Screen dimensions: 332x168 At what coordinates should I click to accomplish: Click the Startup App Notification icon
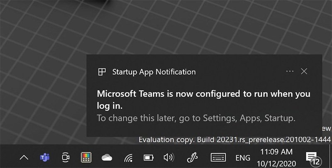102,72
